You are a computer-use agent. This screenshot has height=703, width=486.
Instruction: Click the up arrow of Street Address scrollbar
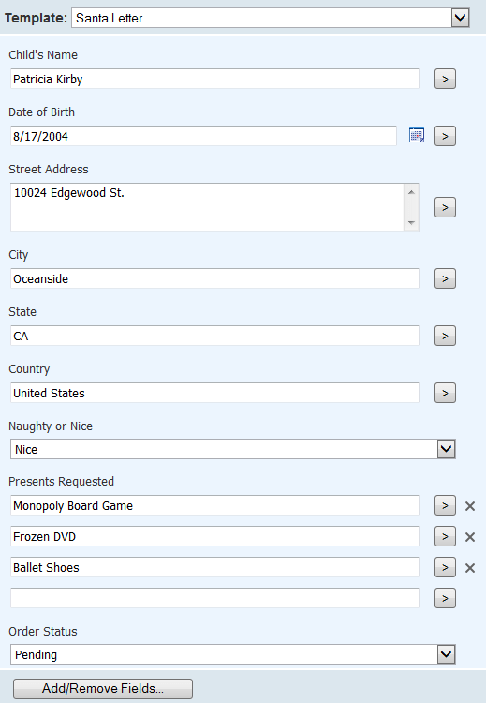point(411,192)
